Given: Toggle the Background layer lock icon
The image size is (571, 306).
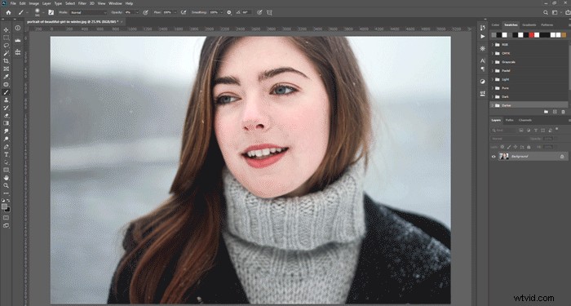Looking at the screenshot, I should (x=562, y=157).
